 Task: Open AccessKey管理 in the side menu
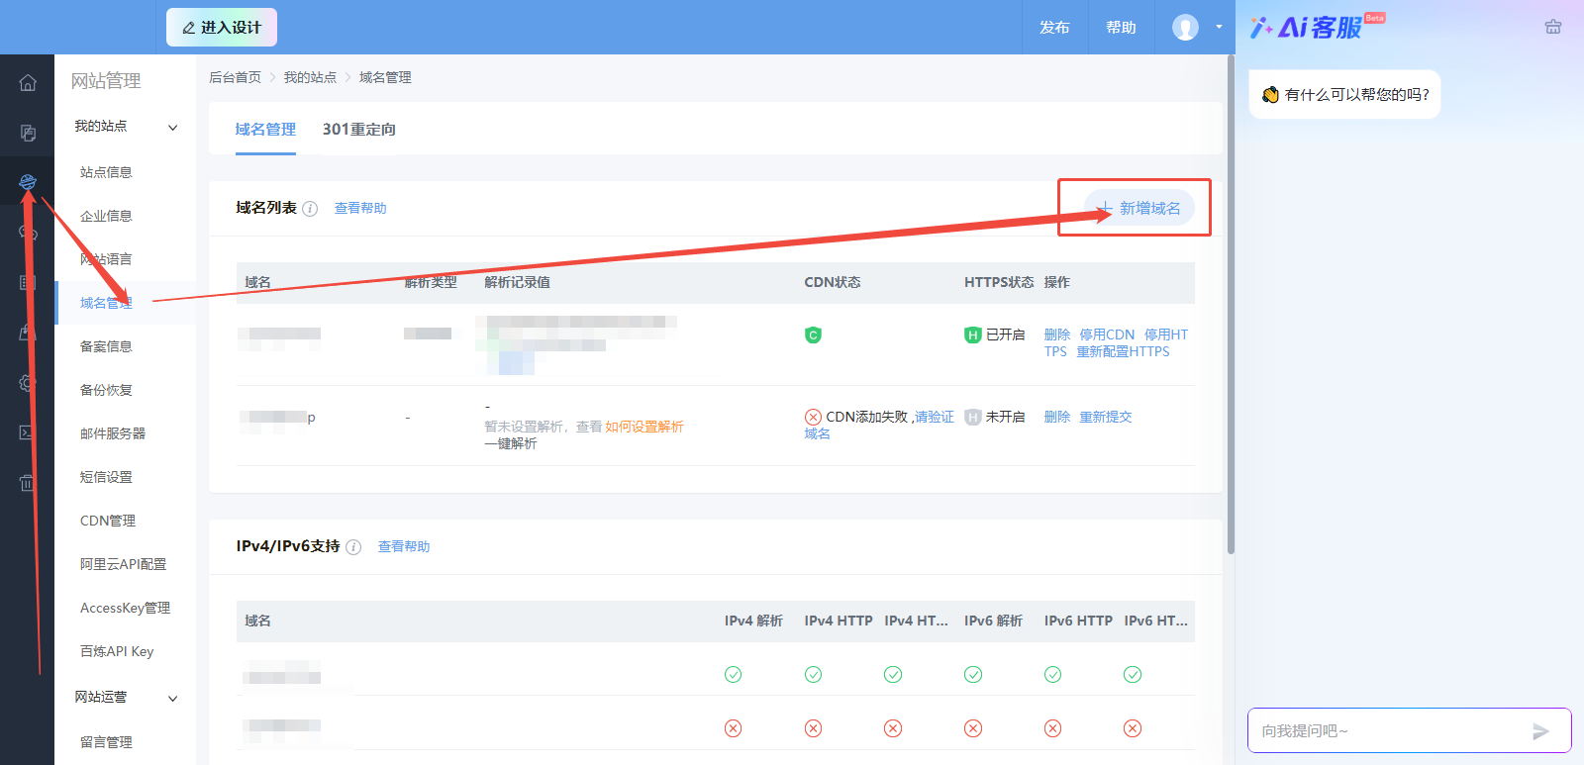tap(125, 608)
